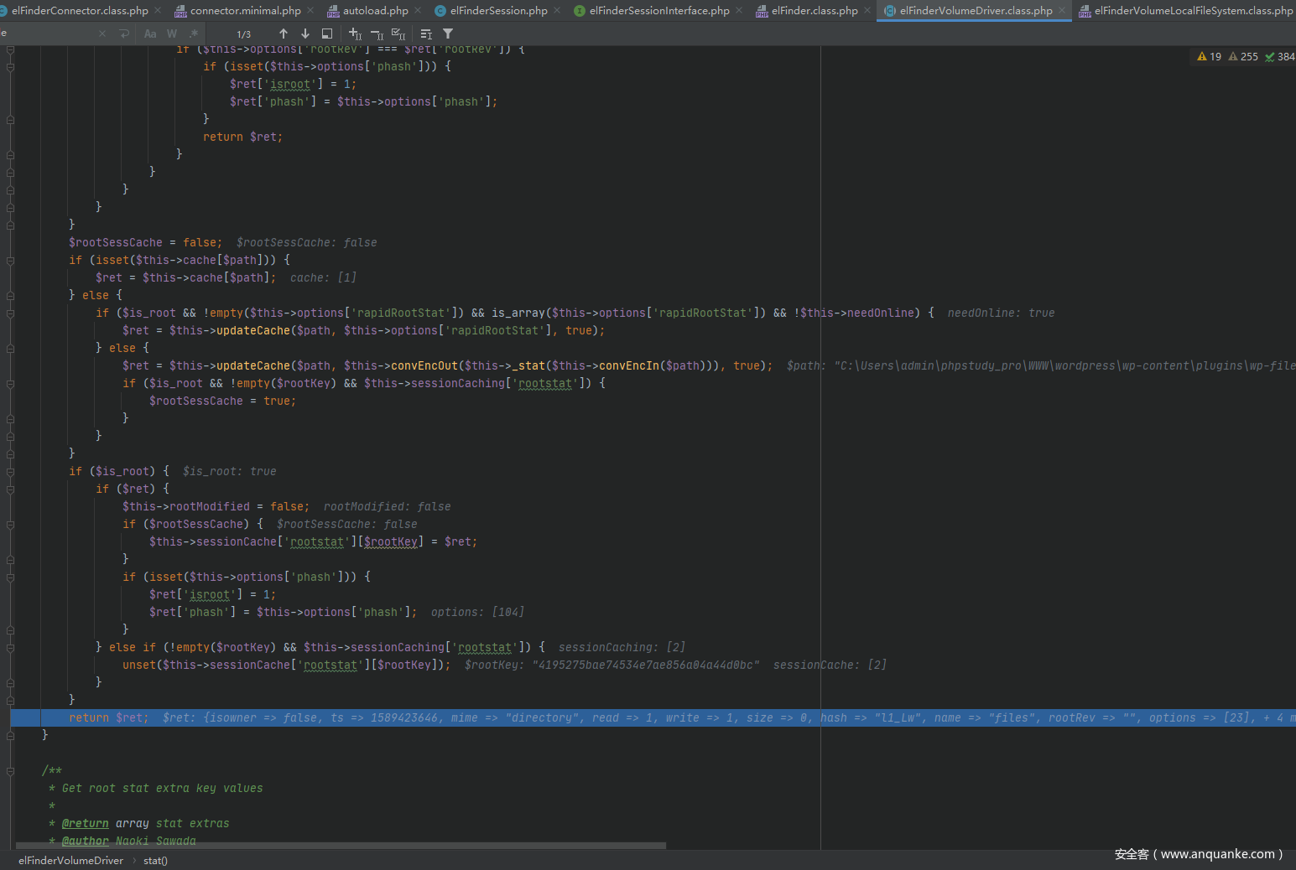Screen dimensions: 1296x870
Task: Click the select all occurrences icon
Action: (398, 34)
